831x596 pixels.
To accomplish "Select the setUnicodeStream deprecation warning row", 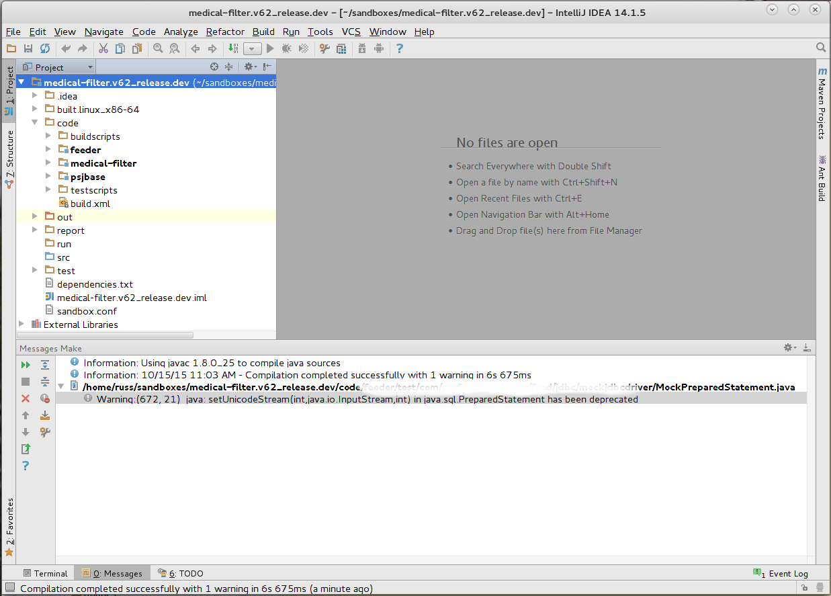I will click(431, 399).
